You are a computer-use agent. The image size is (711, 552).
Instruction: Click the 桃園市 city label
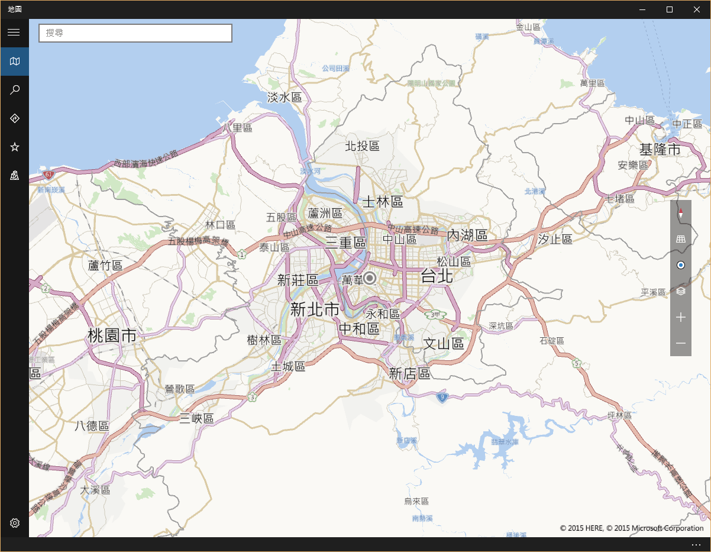pos(112,335)
